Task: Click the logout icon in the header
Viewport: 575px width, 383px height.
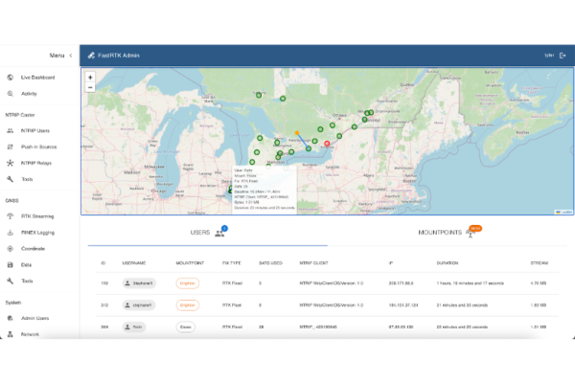Action: (563, 56)
